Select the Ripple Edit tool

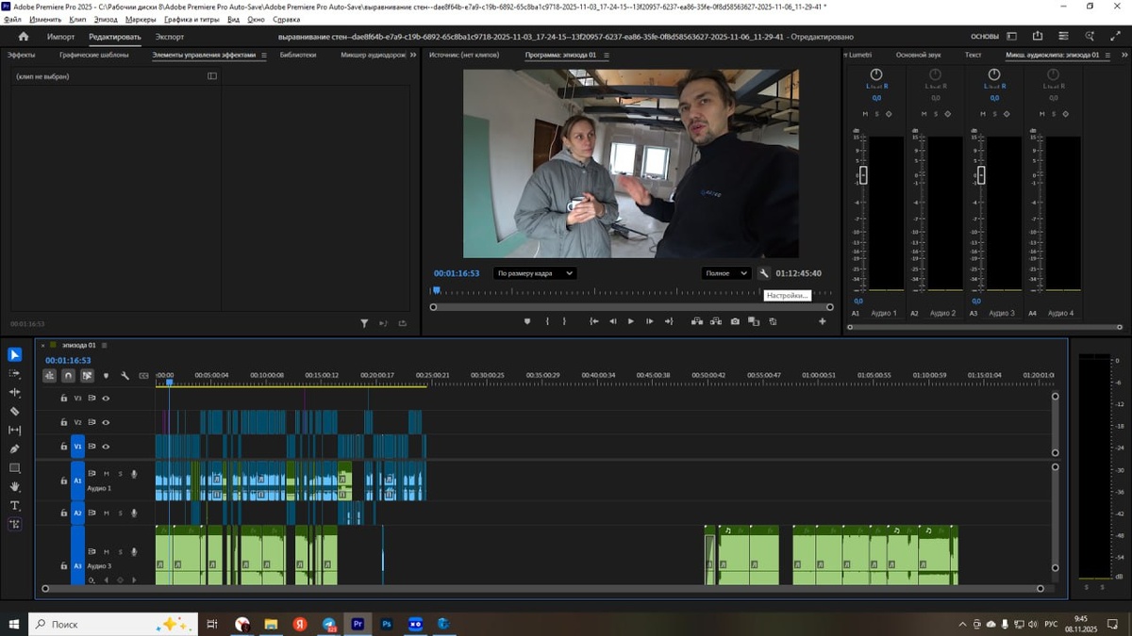tap(14, 392)
